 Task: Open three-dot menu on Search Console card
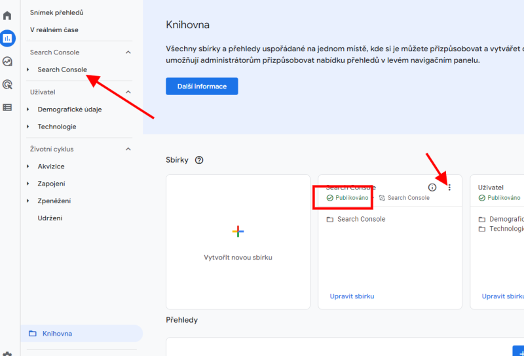click(x=449, y=188)
